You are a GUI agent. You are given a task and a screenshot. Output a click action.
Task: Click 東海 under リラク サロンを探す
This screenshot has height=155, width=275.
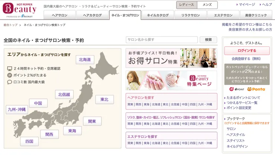[146, 124]
